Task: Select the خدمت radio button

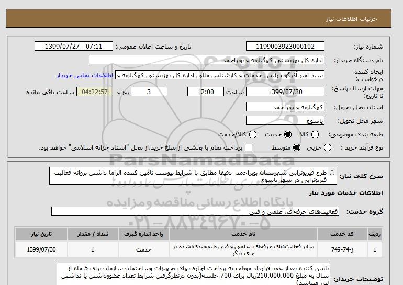Action: 288,134
